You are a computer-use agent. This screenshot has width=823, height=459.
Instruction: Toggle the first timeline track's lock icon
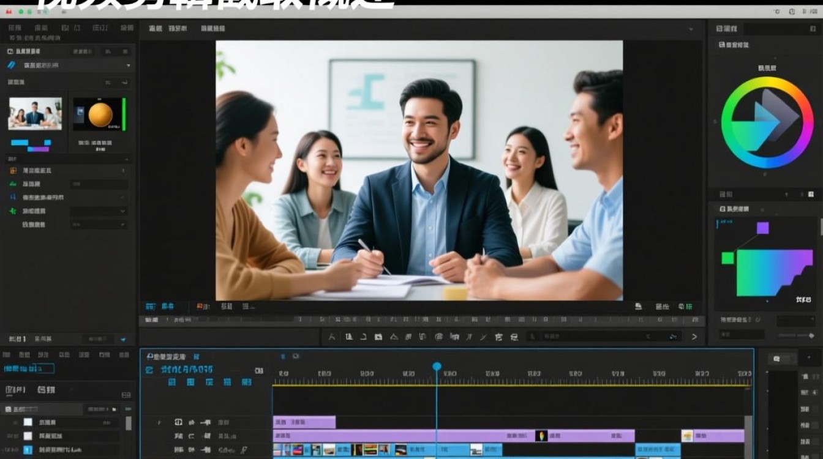179,422
